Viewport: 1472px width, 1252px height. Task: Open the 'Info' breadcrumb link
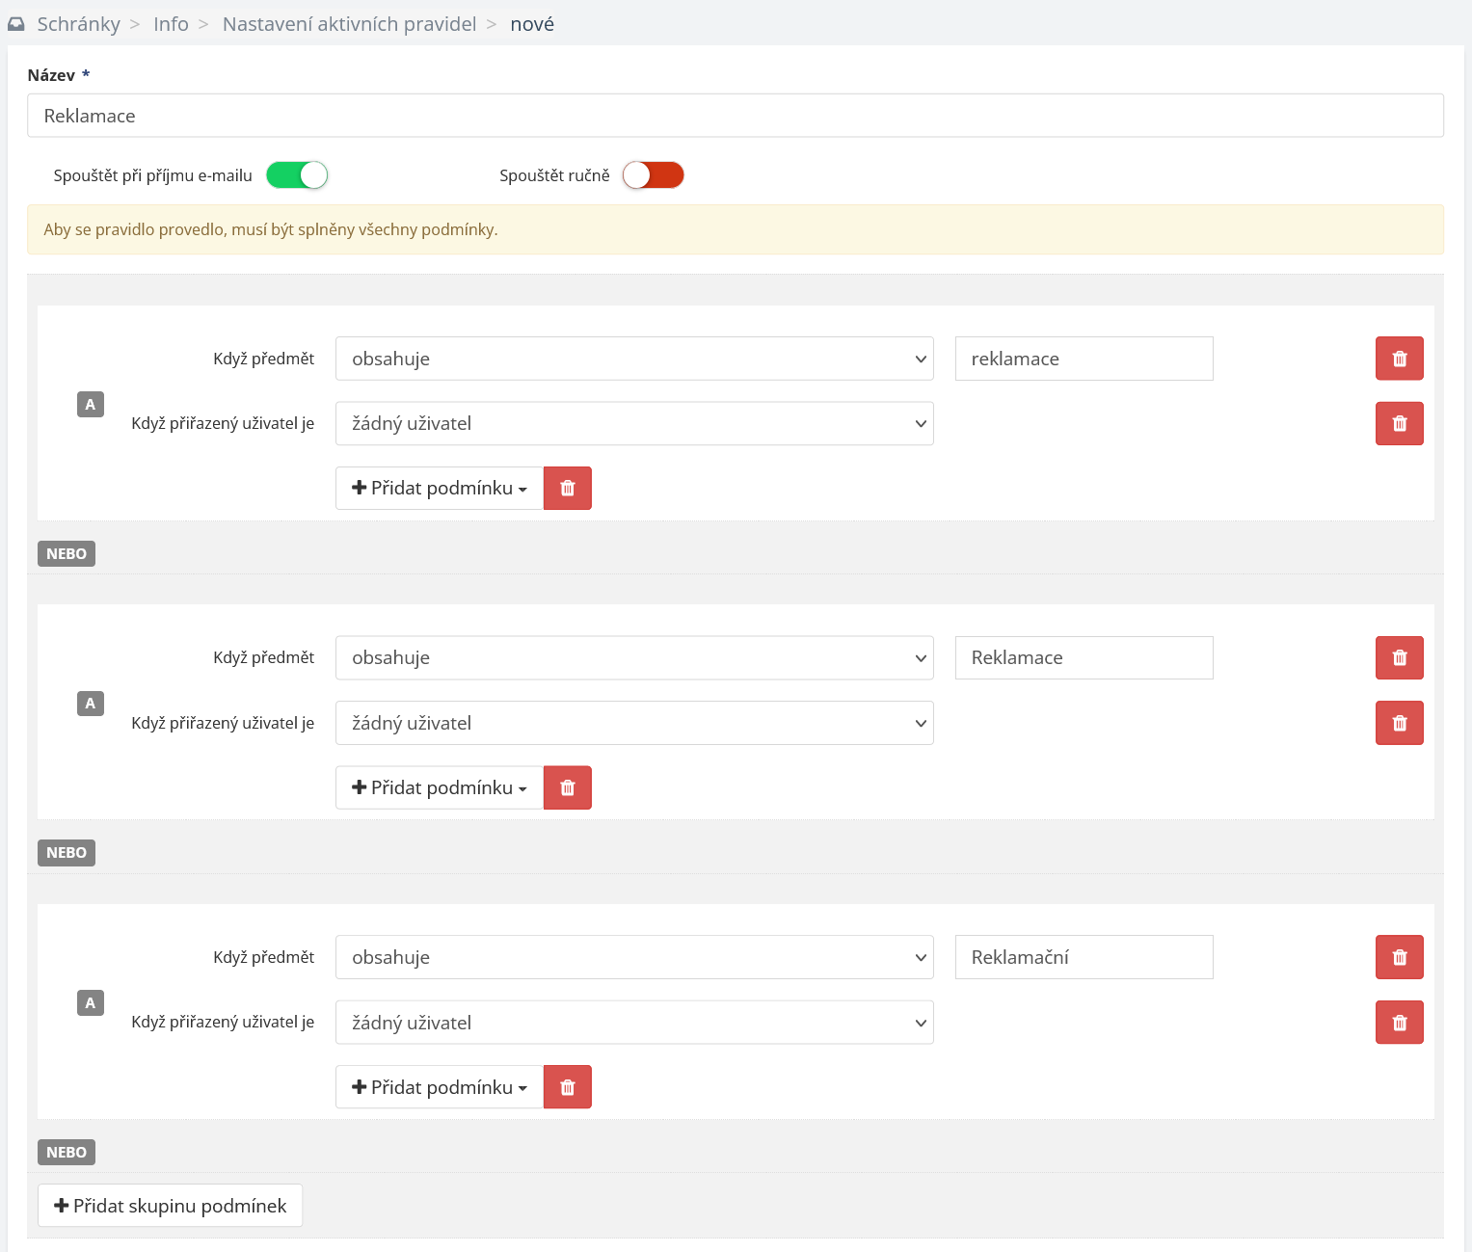tap(171, 24)
